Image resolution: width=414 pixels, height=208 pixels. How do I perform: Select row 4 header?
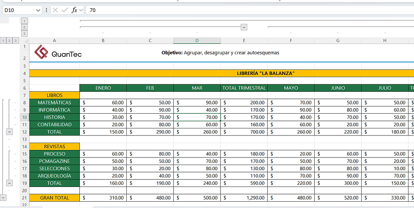point(25,73)
